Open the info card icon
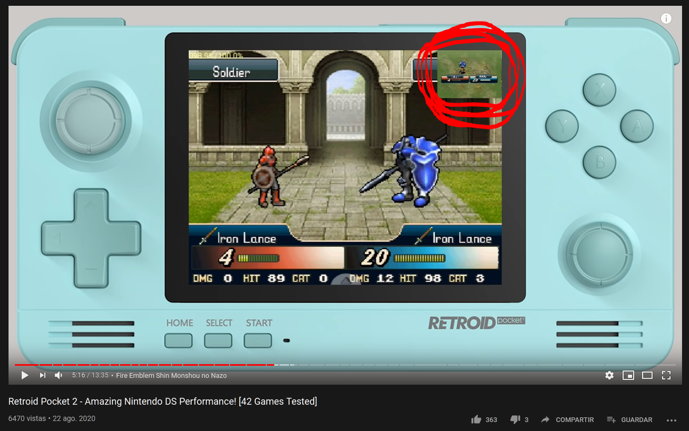This screenshot has width=689, height=431. (666, 18)
